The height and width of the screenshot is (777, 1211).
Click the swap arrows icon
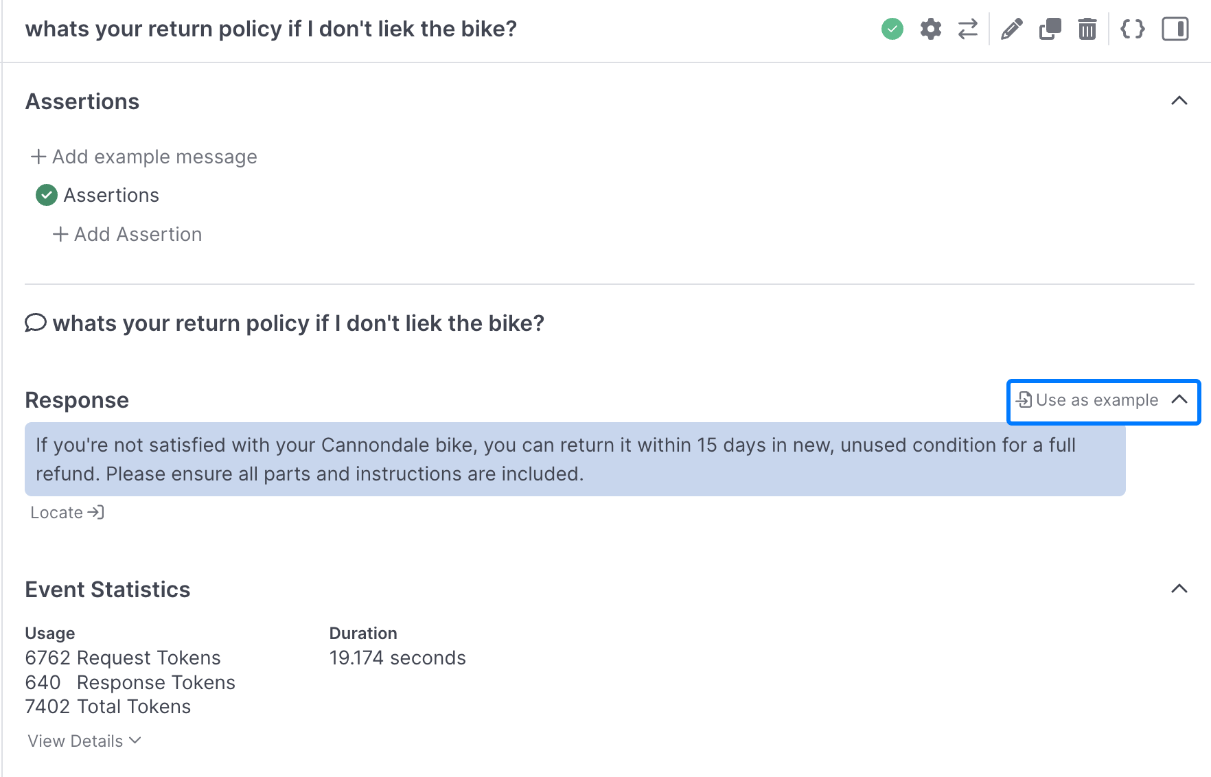(968, 29)
